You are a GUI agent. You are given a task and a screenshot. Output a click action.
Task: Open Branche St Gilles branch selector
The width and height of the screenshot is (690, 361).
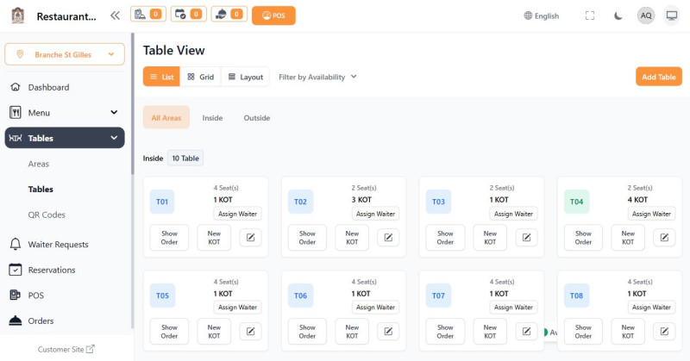65,54
